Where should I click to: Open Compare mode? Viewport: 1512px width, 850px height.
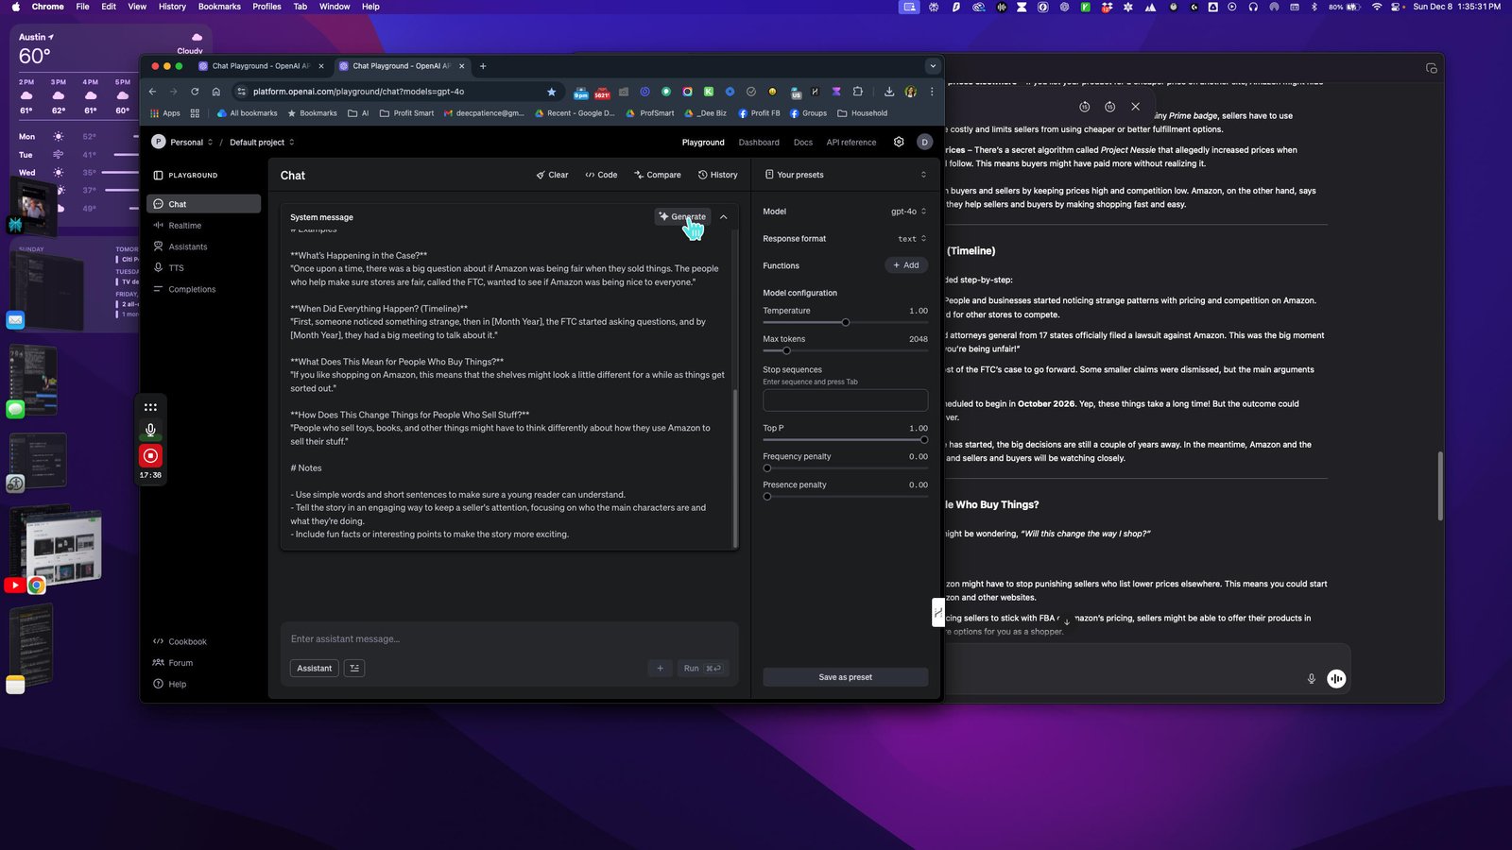pos(658,175)
